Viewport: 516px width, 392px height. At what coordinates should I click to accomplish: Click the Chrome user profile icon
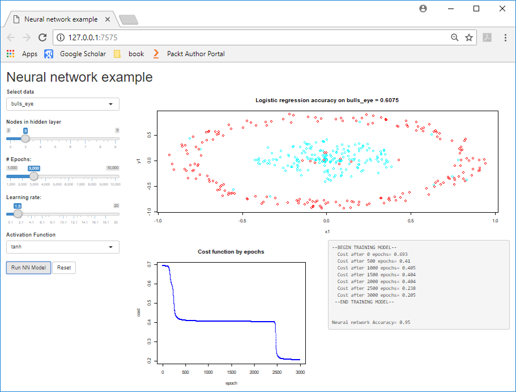pyautogui.click(x=423, y=9)
